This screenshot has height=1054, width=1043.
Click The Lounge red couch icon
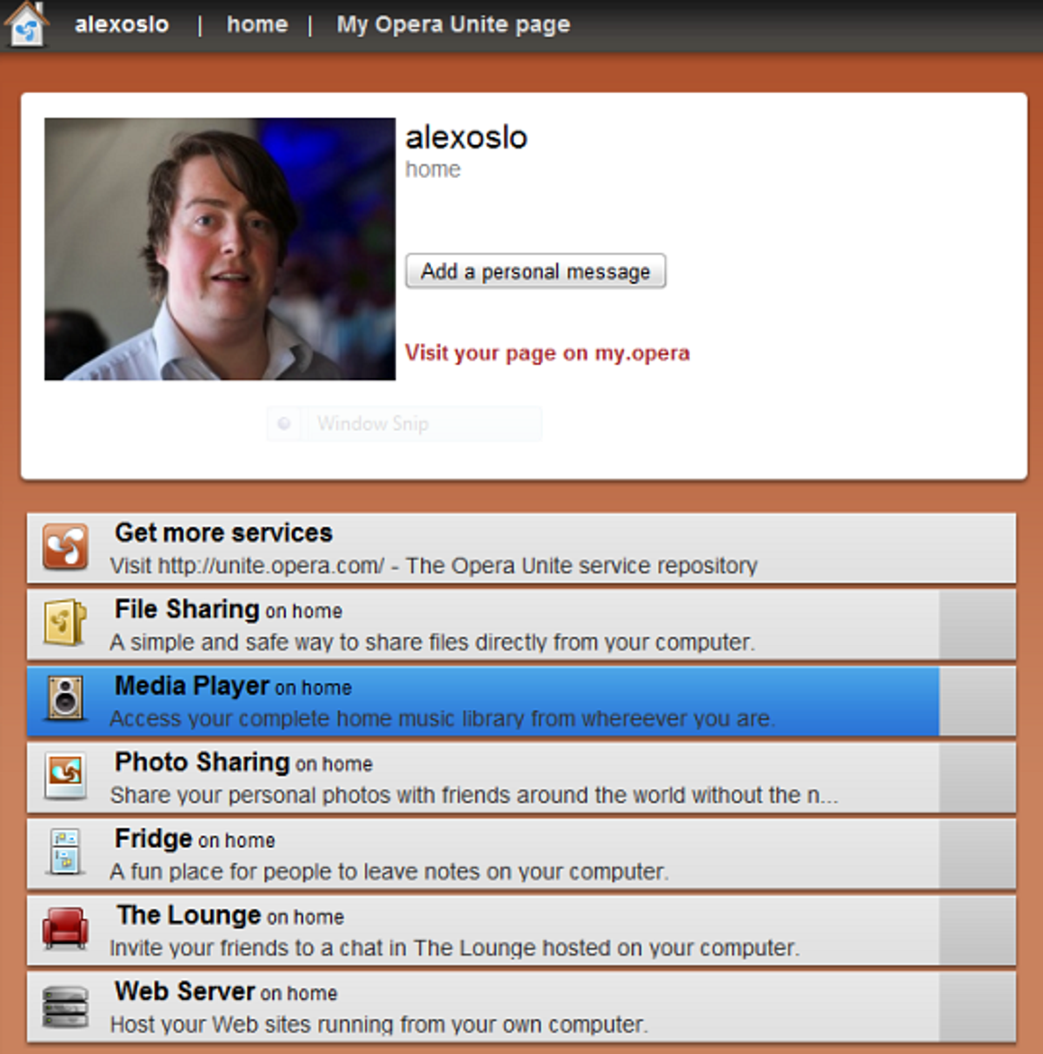63,929
